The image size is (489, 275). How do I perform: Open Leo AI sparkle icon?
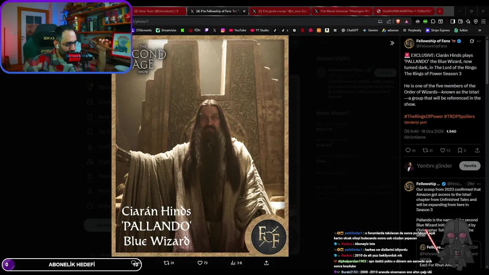[468, 21]
